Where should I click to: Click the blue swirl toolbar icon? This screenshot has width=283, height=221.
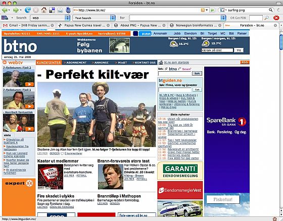[68, 10]
